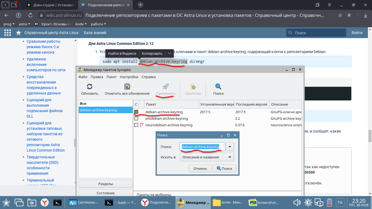Toggle debian-archive-keyring installed checkbox

coord(136,112)
